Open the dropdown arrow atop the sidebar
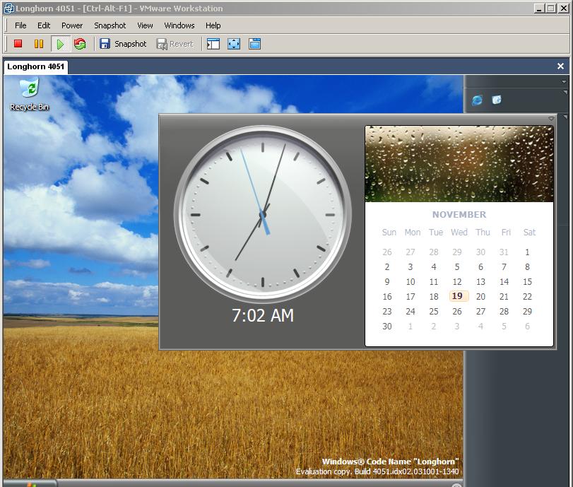Viewport: 573px width, 487px height. click(x=564, y=81)
